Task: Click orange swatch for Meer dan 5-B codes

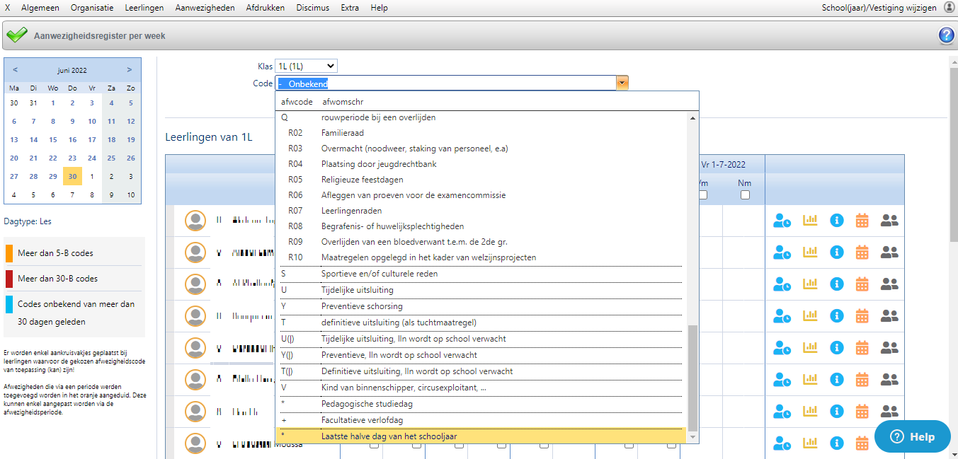Action: 8,252
